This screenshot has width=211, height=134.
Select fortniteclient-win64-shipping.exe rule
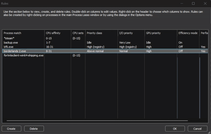point(23,55)
